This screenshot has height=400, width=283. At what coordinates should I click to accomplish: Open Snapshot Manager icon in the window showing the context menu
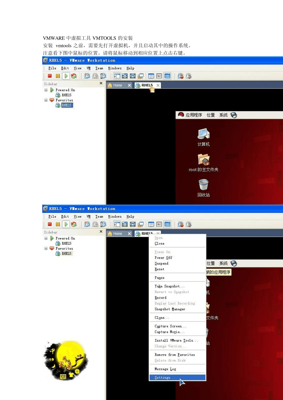tap(103, 224)
